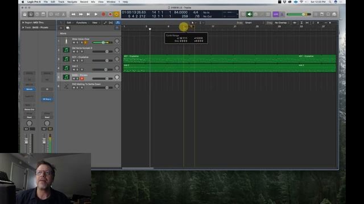Open the Apple menu
364x204 pixels.
[23, 2]
